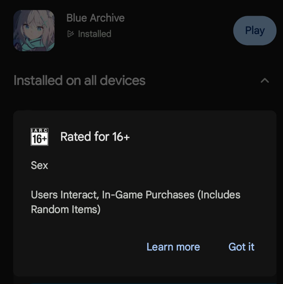Screen dimensions: 283x284
Task: Click the 16+ number inside the rating badge
Action: click(39, 139)
